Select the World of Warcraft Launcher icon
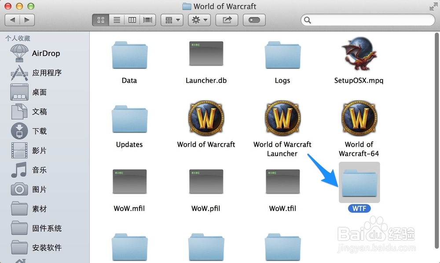The height and width of the screenshot is (263, 440). point(282,118)
